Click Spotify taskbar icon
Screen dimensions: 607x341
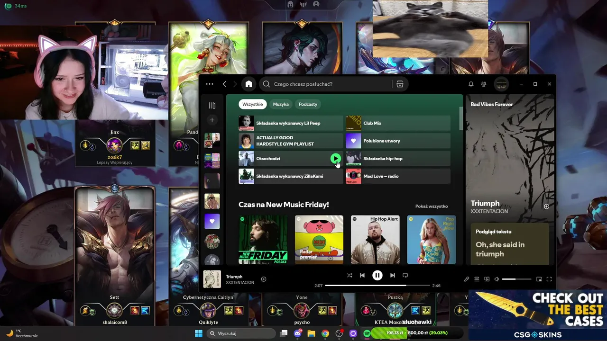pos(367,333)
